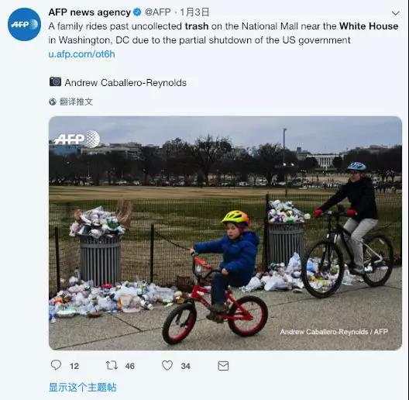The image size is (409, 400).
Task: Open the 1月3日 tweet timestamp
Action: (194, 12)
